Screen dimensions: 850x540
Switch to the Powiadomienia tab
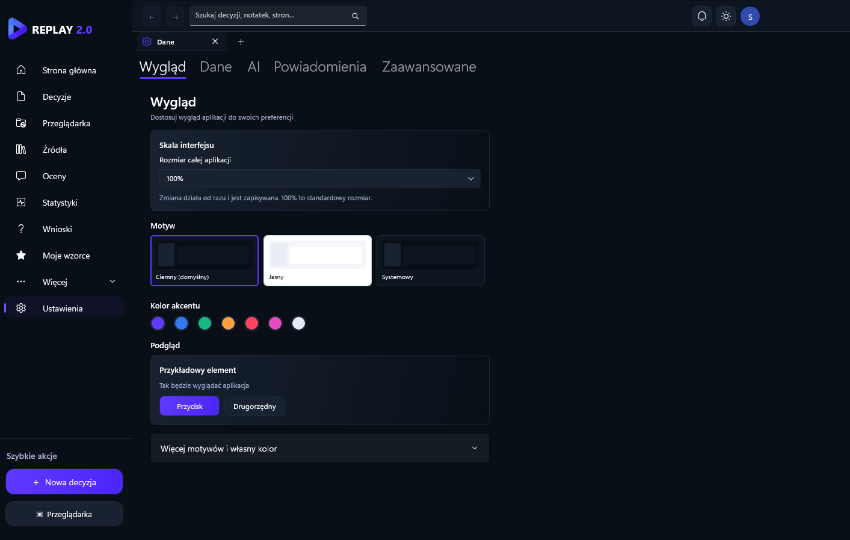pyautogui.click(x=320, y=67)
